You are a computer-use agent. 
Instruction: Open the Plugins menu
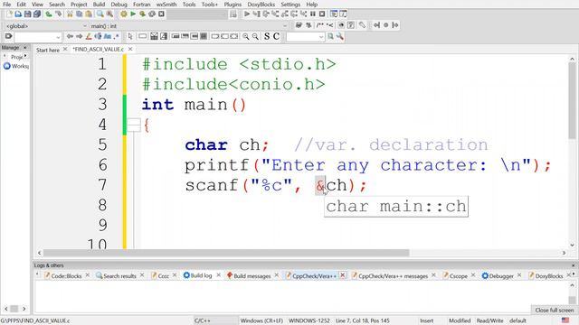click(233, 5)
